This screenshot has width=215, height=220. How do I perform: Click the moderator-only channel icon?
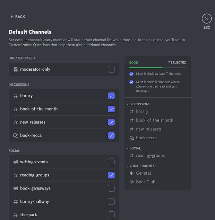[16, 69]
